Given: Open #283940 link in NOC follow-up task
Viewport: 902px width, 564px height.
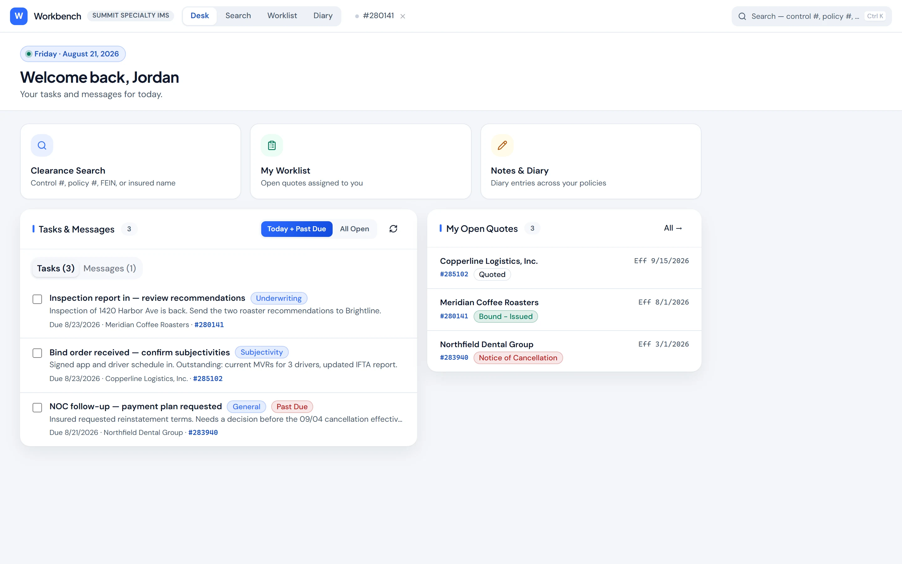Looking at the screenshot, I should tap(203, 432).
